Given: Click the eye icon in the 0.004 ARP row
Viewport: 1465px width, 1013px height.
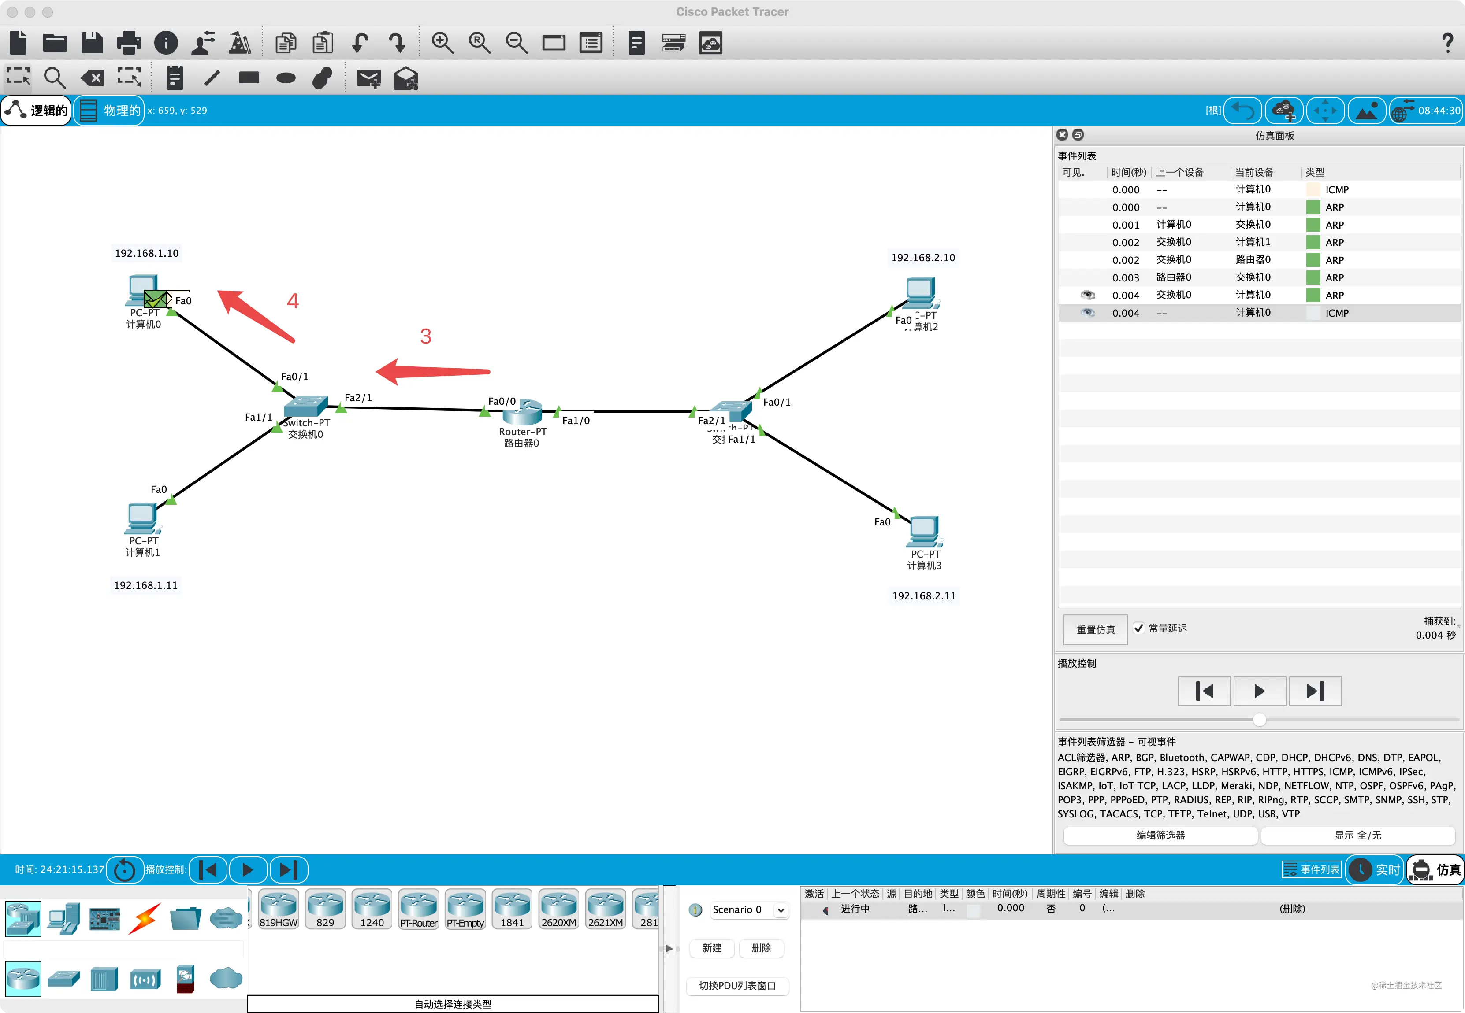Looking at the screenshot, I should coord(1088,295).
